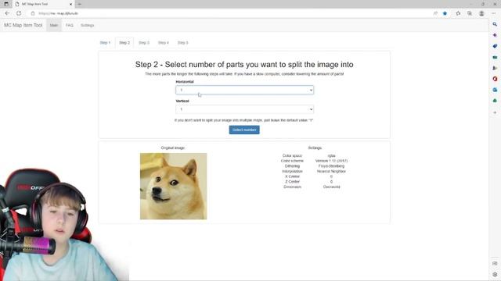Click the site info icon beside the URL
Viewport: 501px width, 281px height.
click(33, 13)
